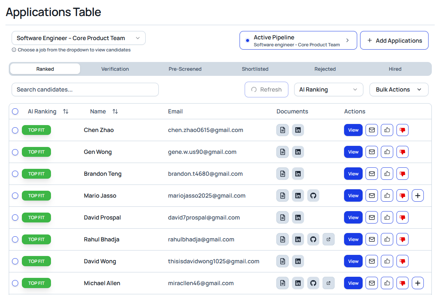Viewport: 438px width, 295px height.
Task: Thumbs down David Wong's application
Action: click(x=402, y=261)
